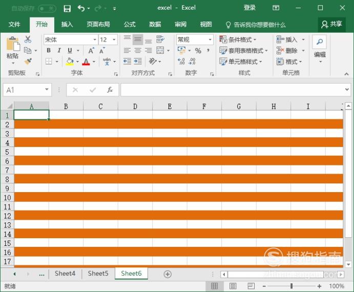This screenshot has width=354, height=292.
Task: Toggle the AutoSave switch
Action: tap(47, 9)
